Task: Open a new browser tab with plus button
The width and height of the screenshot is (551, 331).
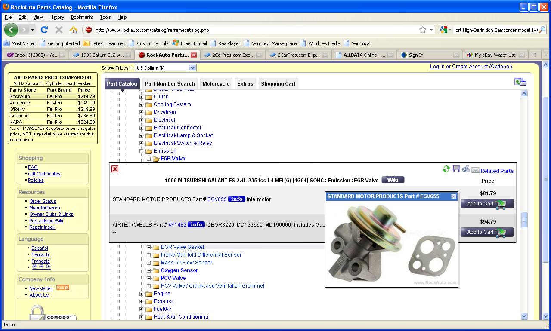Action: [x=535, y=55]
